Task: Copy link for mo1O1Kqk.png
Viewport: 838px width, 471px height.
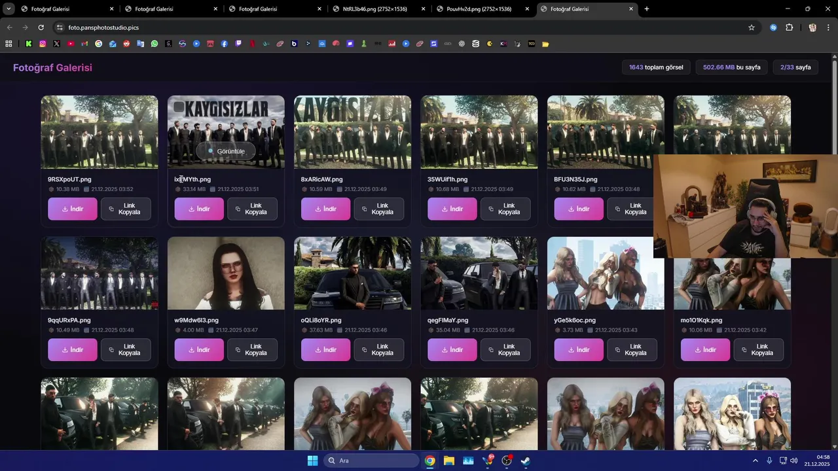Action: click(759, 350)
